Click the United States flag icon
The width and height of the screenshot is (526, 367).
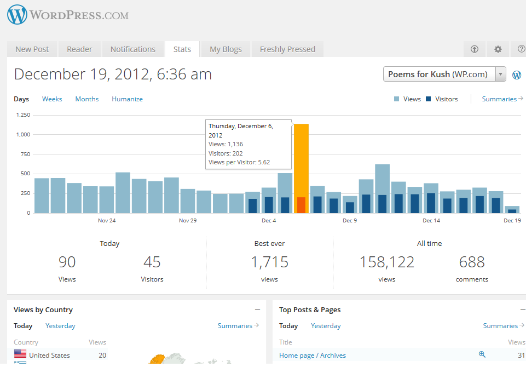(x=20, y=354)
